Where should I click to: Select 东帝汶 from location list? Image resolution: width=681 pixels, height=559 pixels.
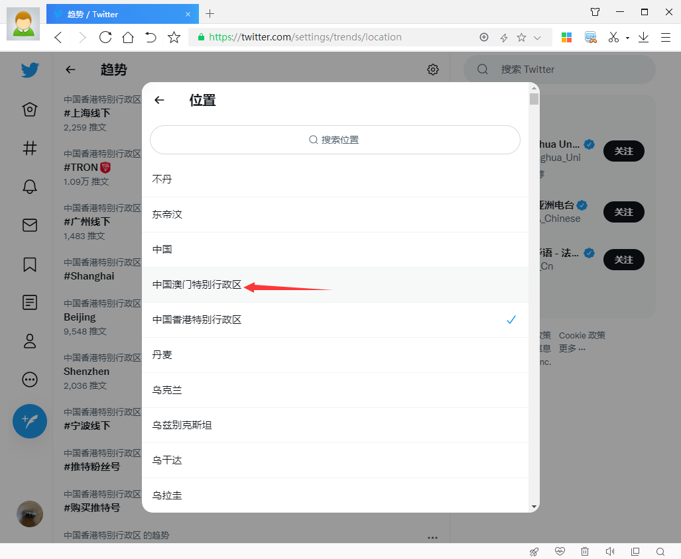[x=335, y=215]
